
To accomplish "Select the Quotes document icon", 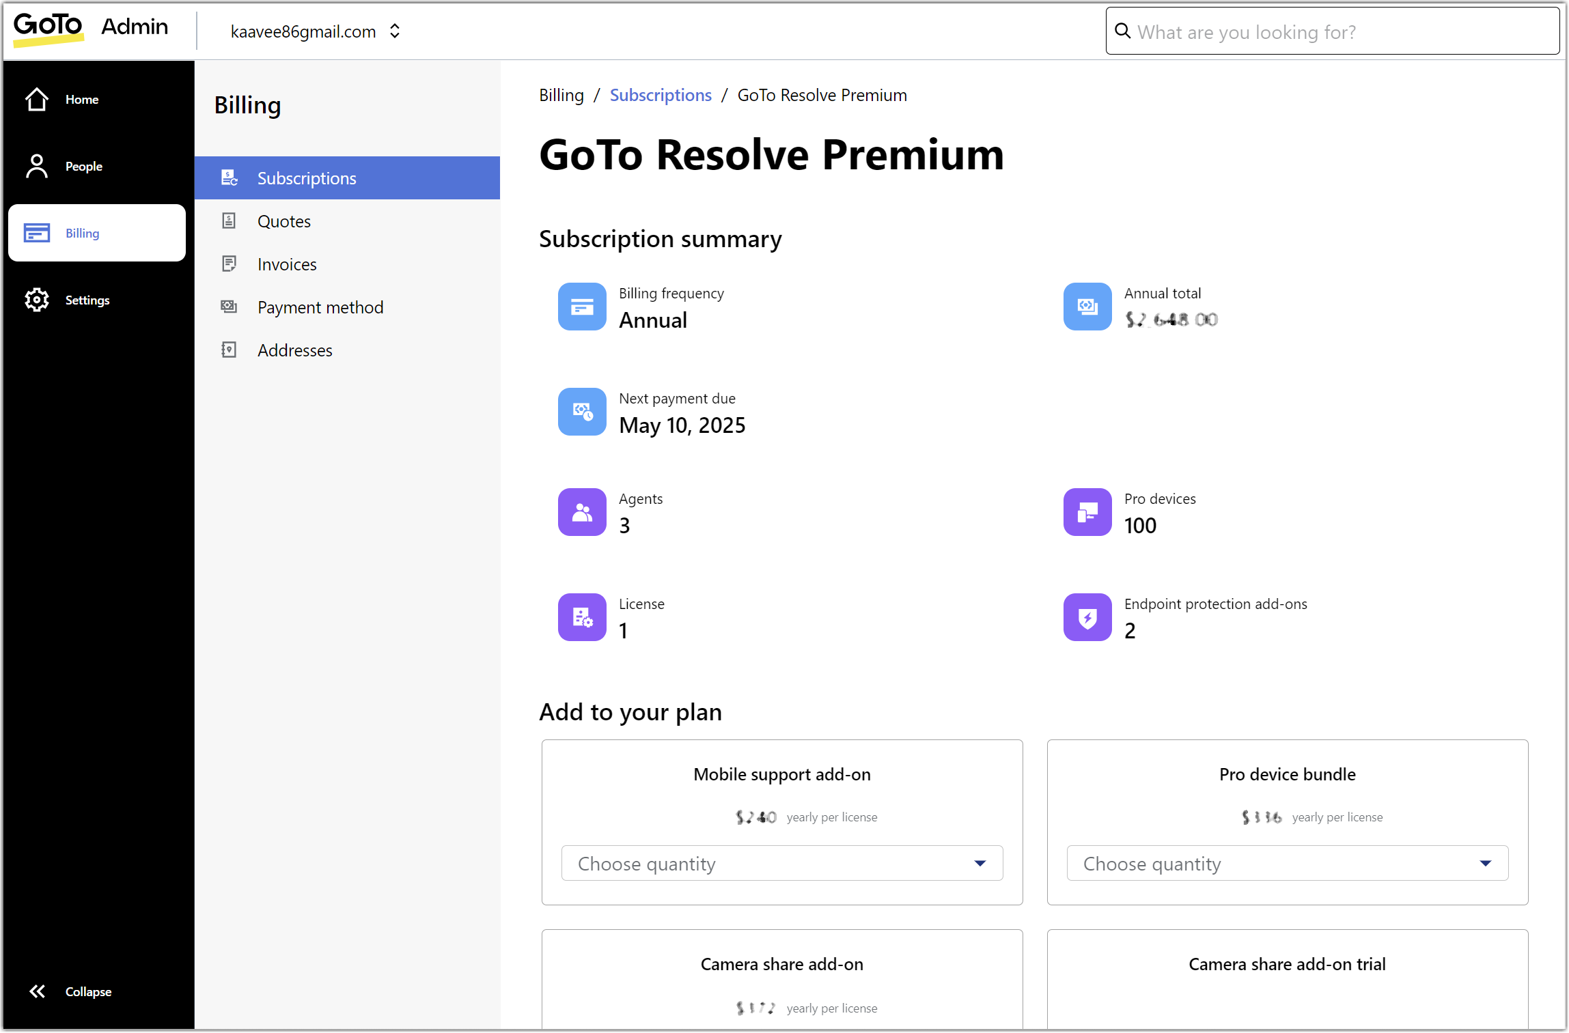I will coord(229,221).
